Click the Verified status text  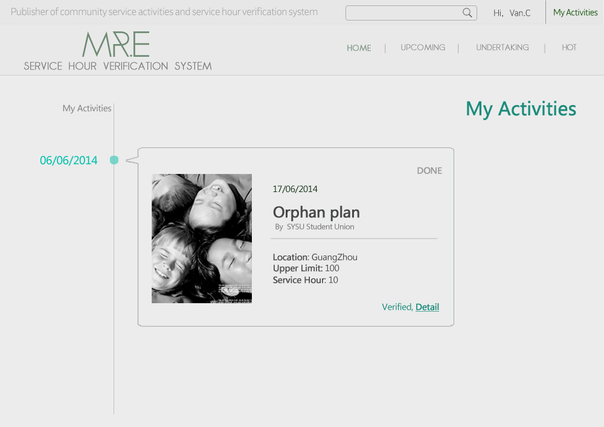(397, 307)
